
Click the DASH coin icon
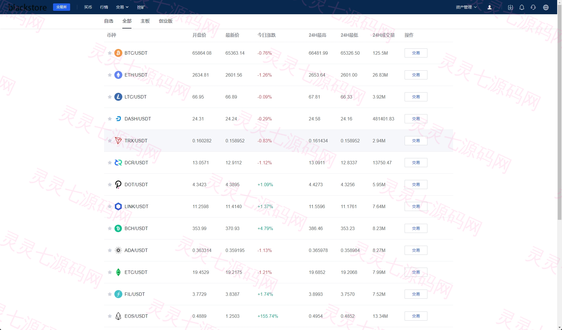tap(118, 119)
